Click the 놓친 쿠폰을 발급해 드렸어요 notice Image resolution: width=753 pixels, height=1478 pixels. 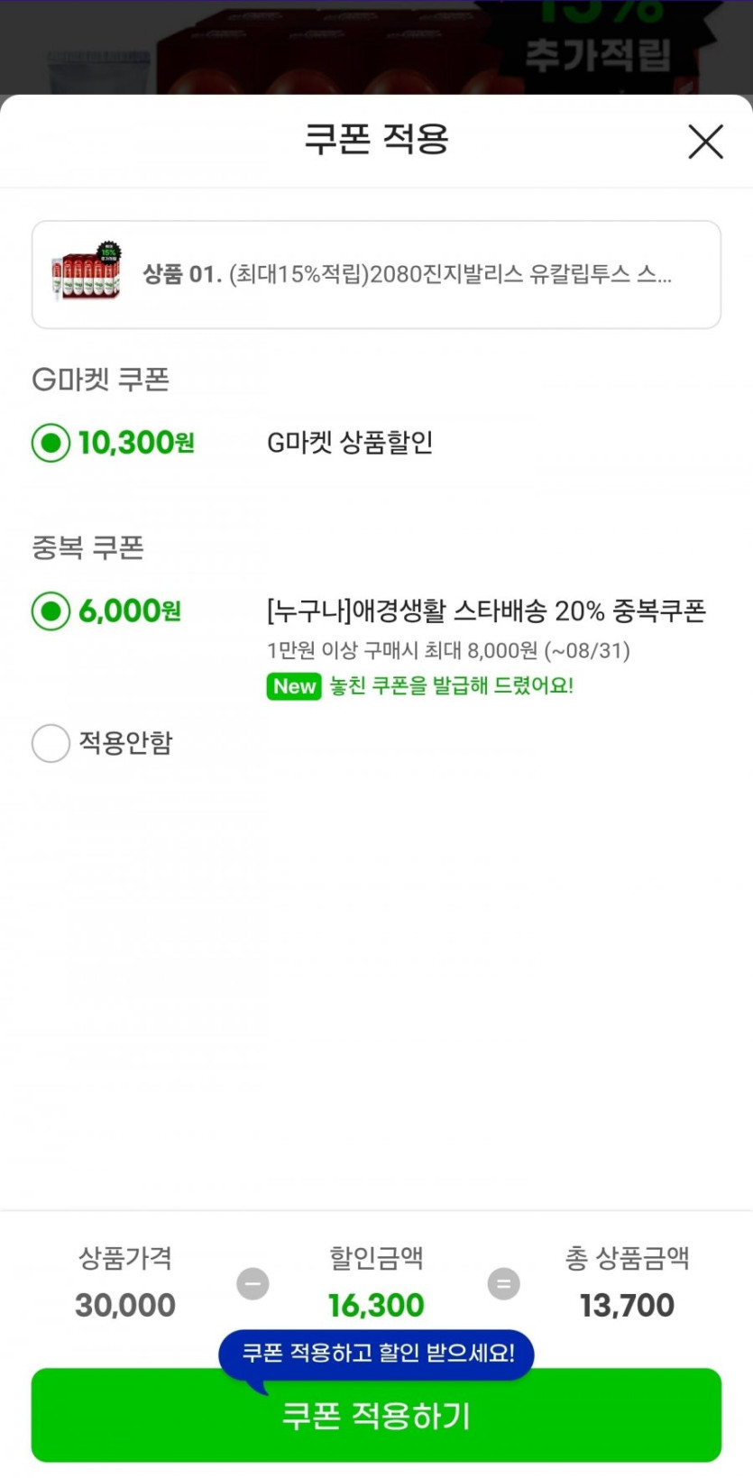click(452, 685)
